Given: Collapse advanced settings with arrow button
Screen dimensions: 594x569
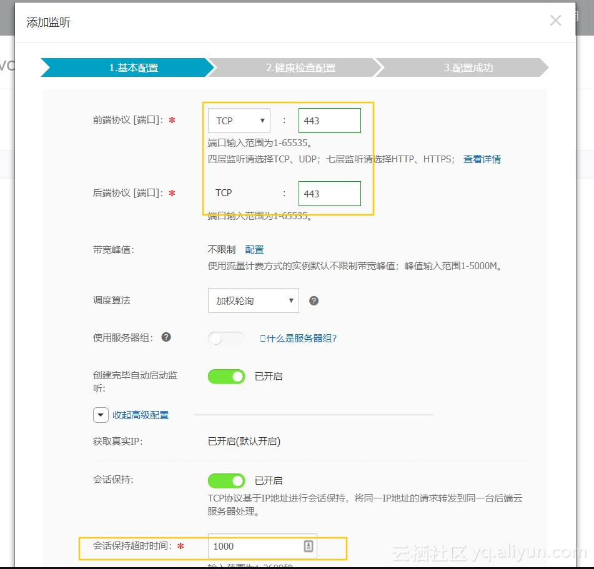Looking at the screenshot, I should [101, 415].
